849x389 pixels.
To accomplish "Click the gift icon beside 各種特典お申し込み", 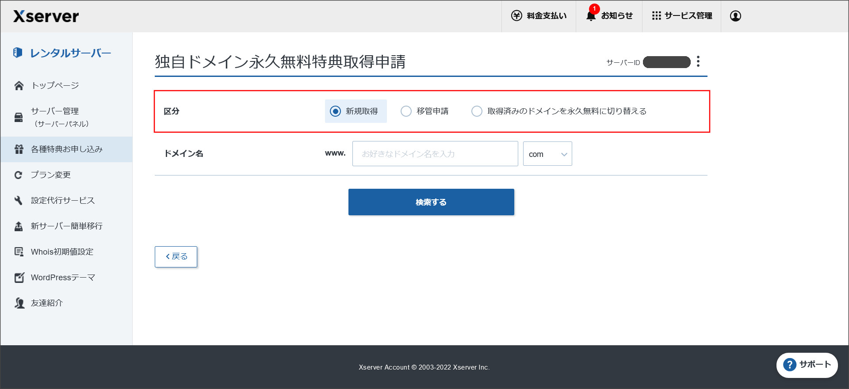I will [19, 149].
